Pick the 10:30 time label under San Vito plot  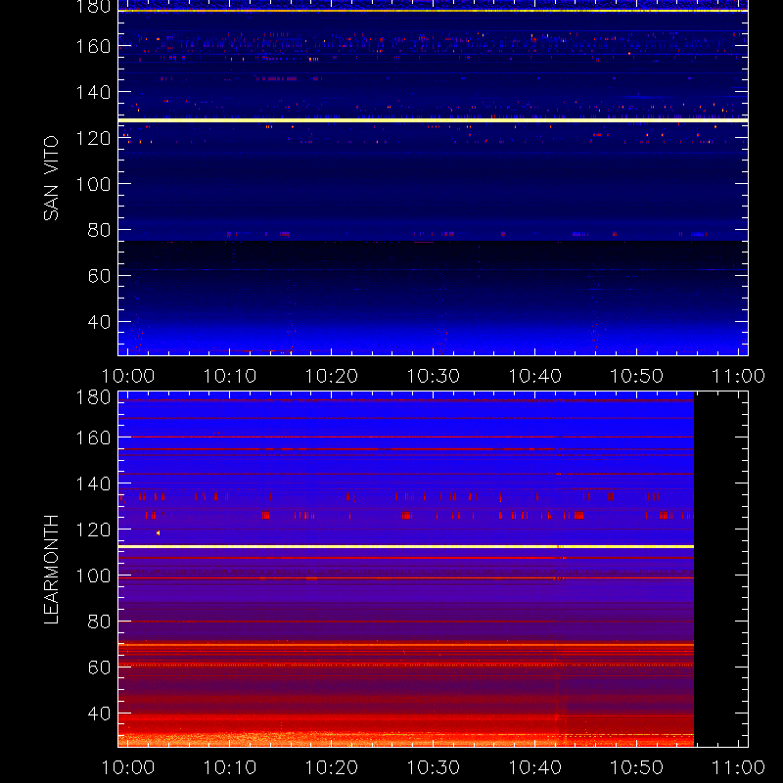[x=434, y=376]
